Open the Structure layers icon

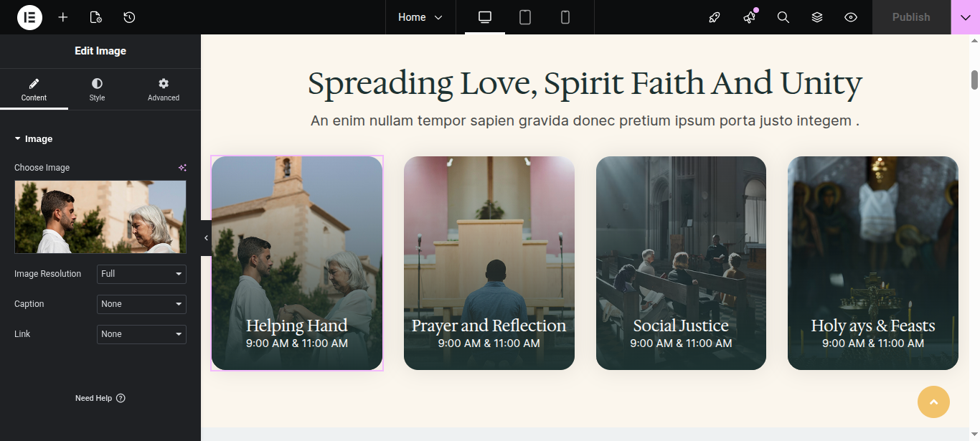tap(817, 17)
